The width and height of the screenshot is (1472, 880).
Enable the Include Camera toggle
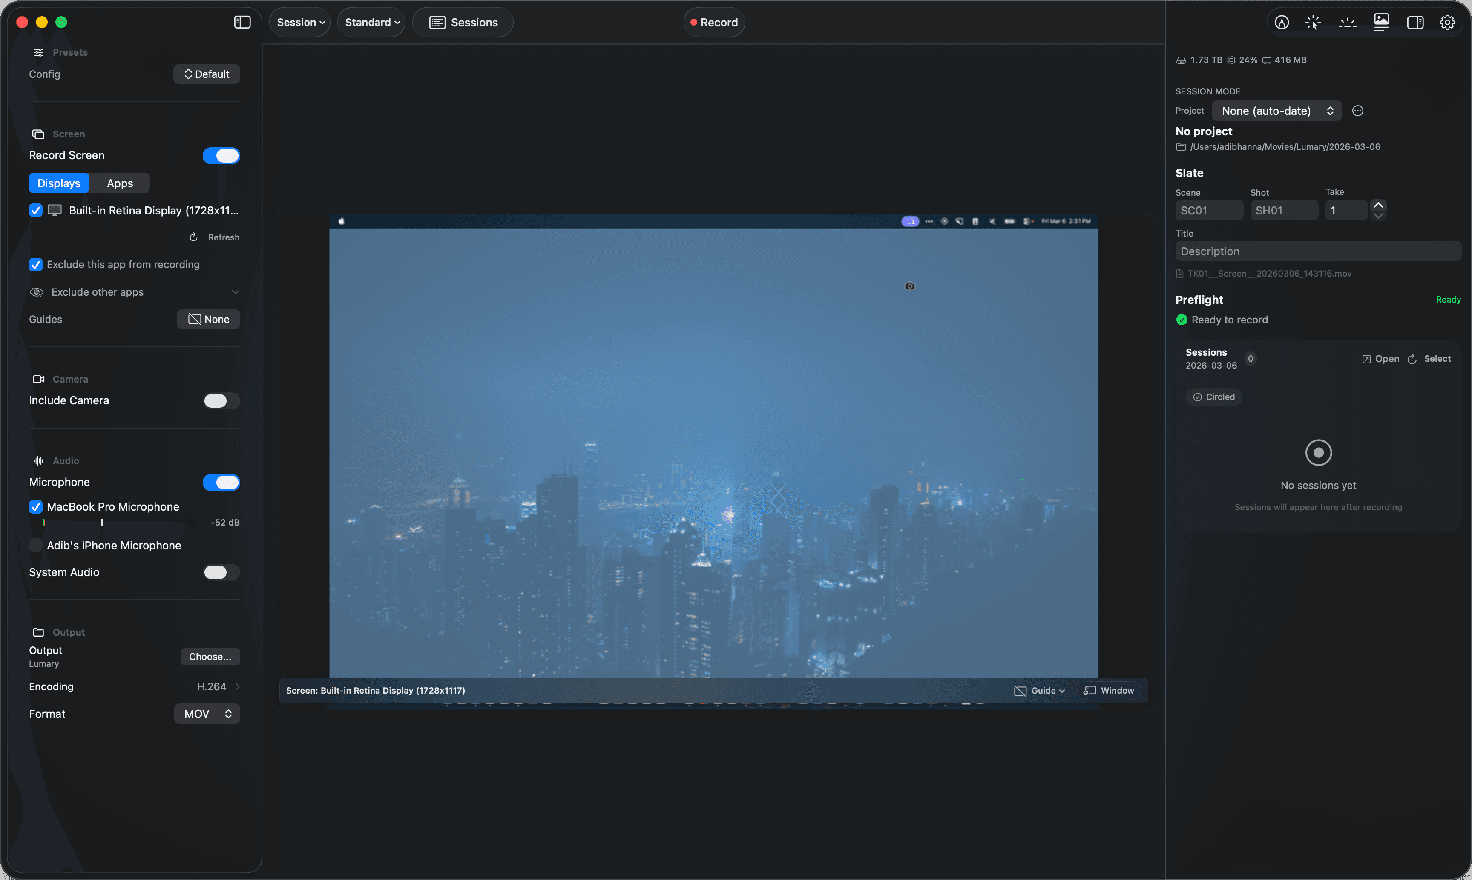[220, 400]
